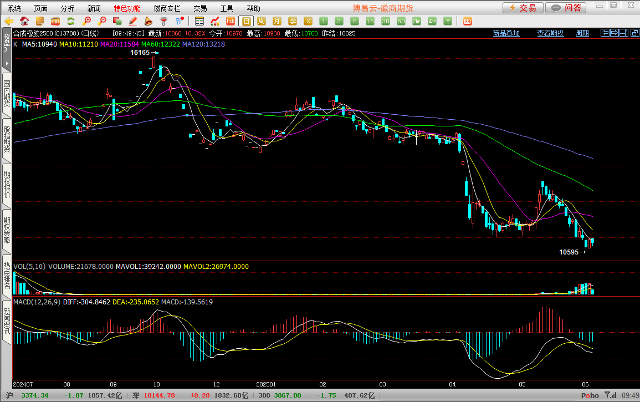Open the F10 info icon
This screenshot has height=402, width=640.
pos(55,21)
